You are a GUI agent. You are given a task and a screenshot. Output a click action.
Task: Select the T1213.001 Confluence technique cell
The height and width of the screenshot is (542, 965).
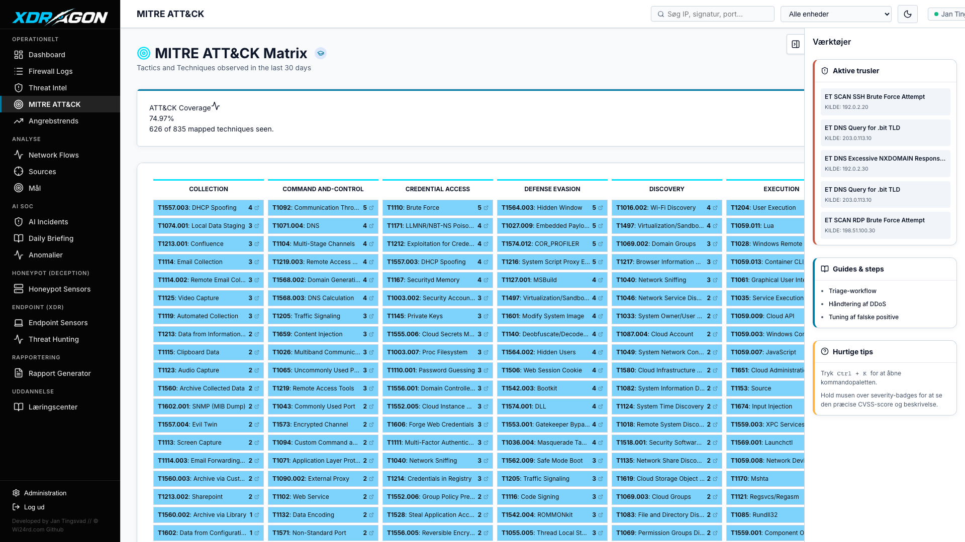(x=209, y=244)
